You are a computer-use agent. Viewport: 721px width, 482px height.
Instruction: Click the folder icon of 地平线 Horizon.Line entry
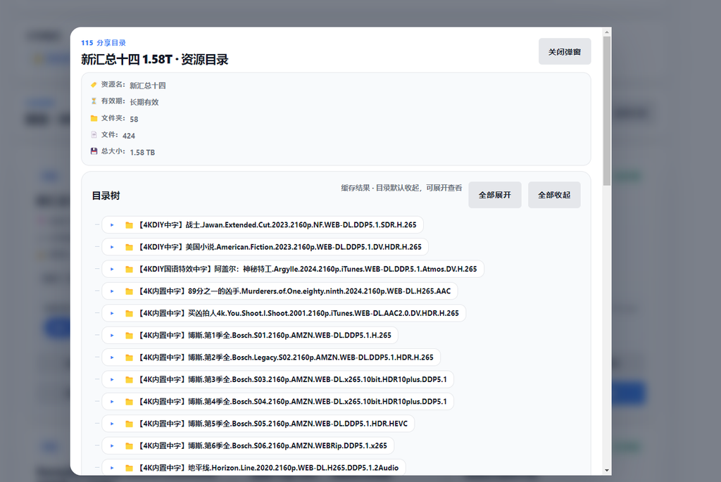[x=127, y=467]
